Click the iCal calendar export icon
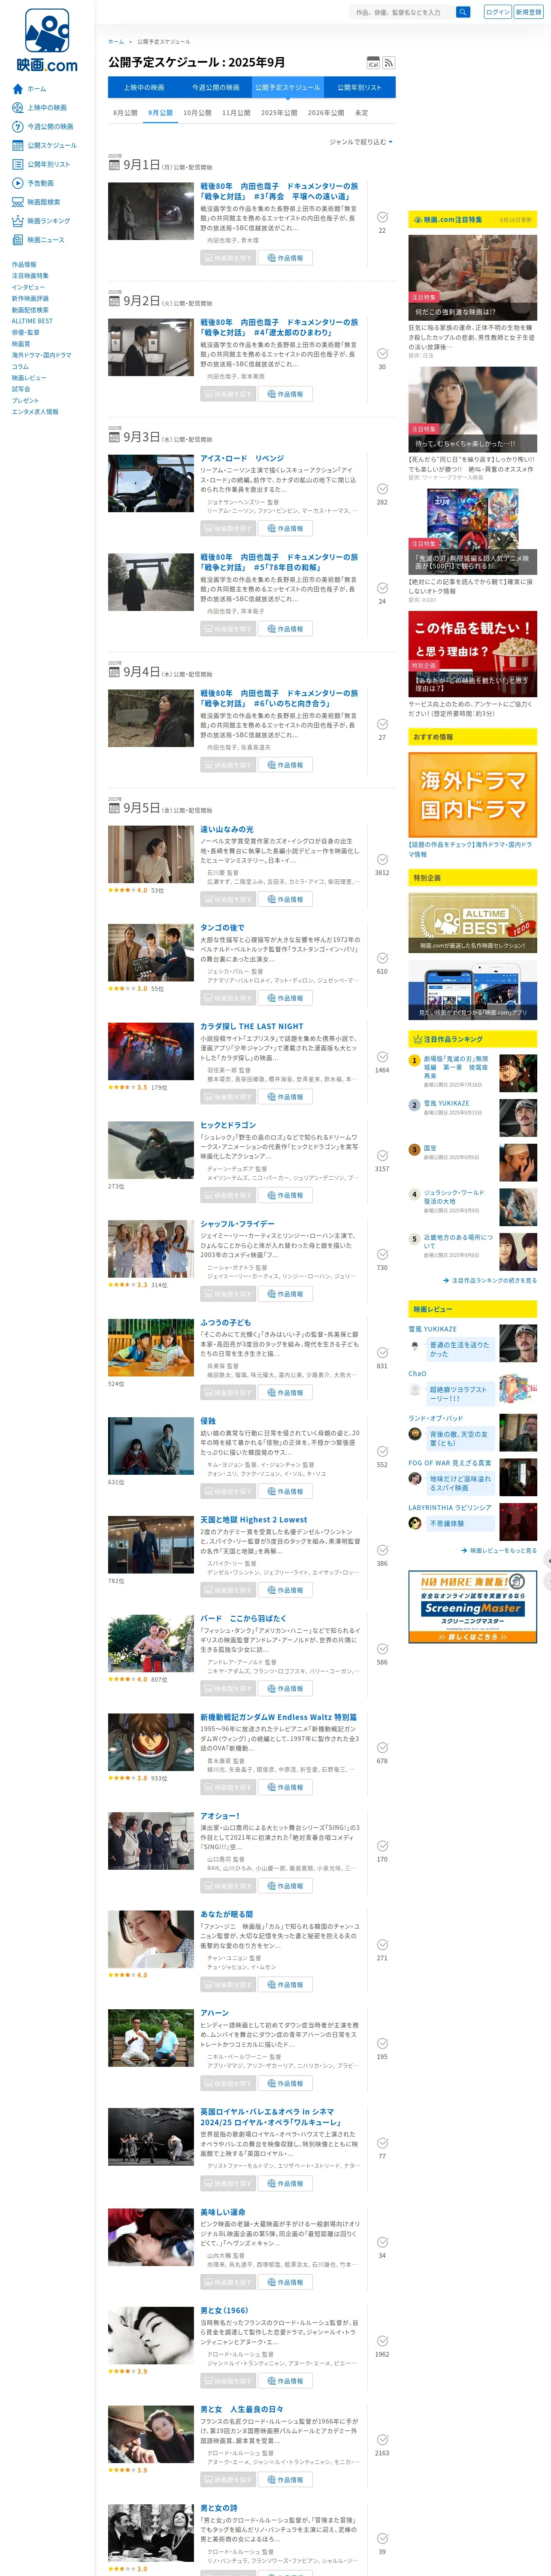The image size is (551, 2576). pos(373,63)
